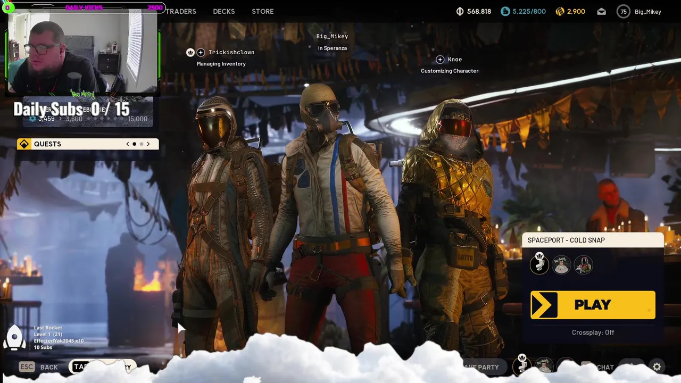Open the Decks tab
Image resolution: width=681 pixels, height=383 pixels.
(224, 11)
